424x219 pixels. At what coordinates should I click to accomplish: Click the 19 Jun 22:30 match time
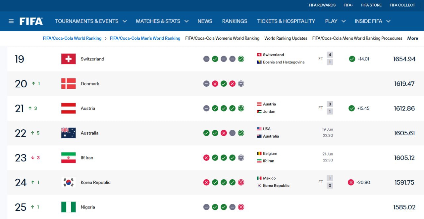pos(328,132)
